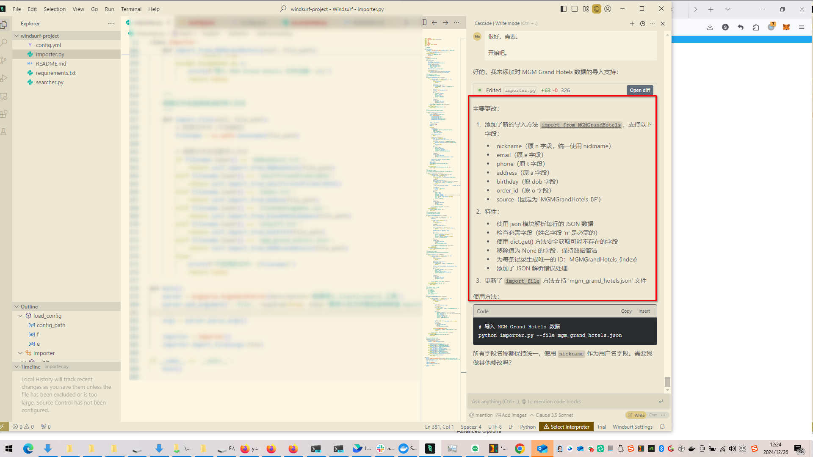This screenshot has width=813, height=457.
Task: Open the Search view in activity bar
Action: [x=4, y=42]
